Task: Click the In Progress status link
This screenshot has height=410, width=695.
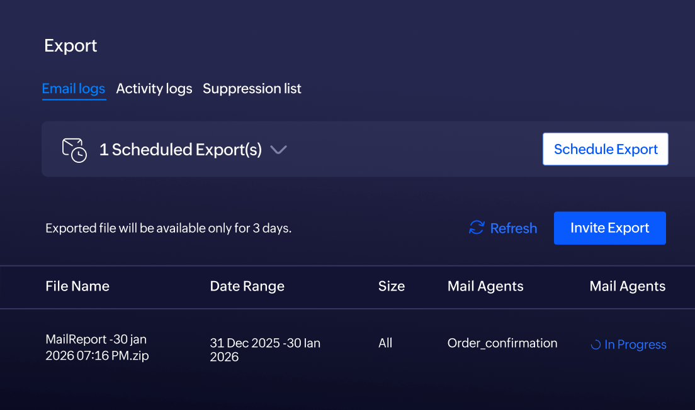Action: pos(634,345)
